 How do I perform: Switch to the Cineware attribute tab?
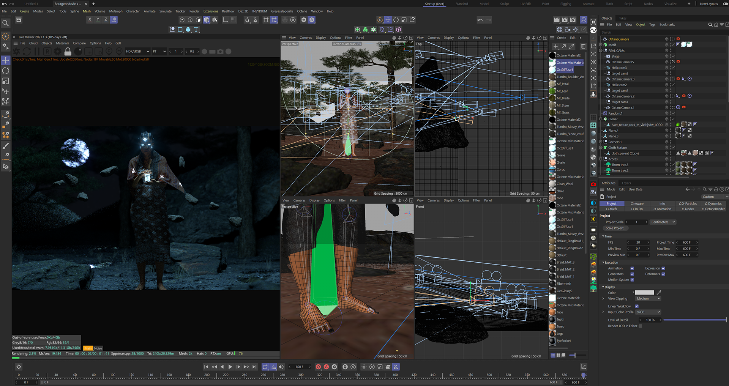[x=637, y=203]
